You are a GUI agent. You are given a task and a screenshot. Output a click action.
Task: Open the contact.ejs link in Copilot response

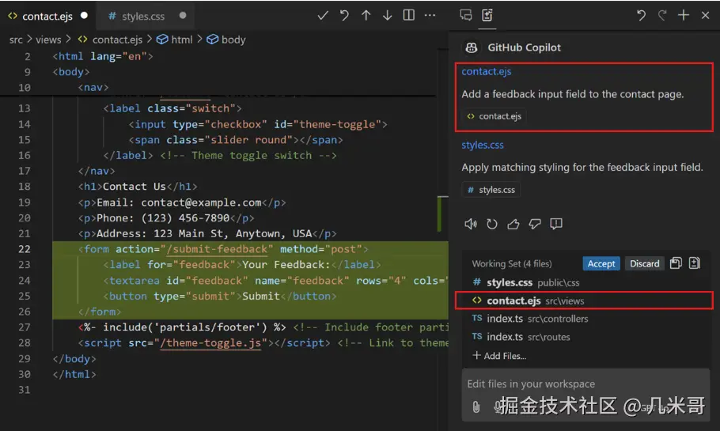coord(487,72)
